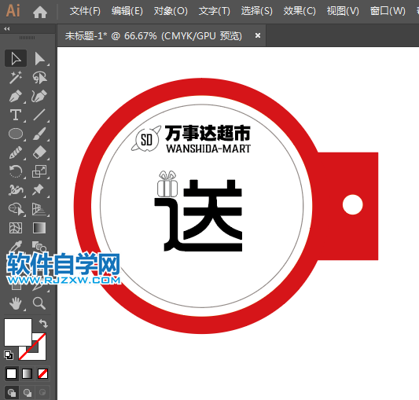The image size is (419, 400).
Task: Click the 万事达超市 text on canvas
Action: (x=208, y=133)
